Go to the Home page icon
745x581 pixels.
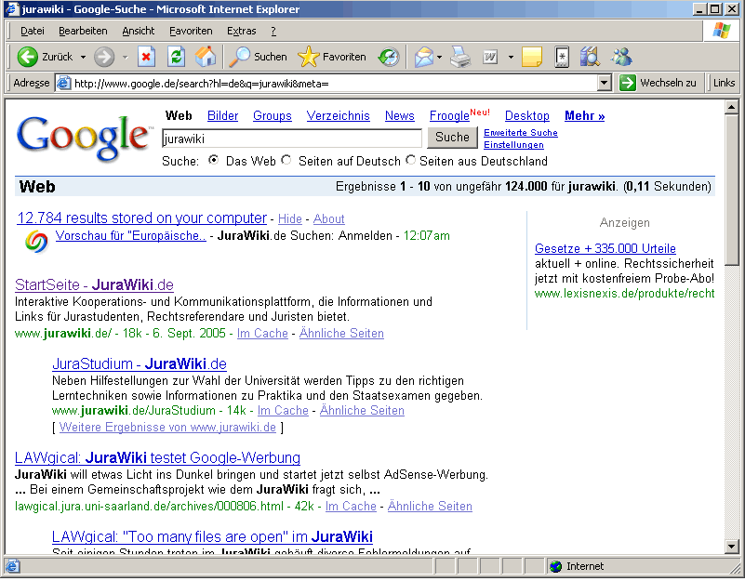click(x=205, y=57)
